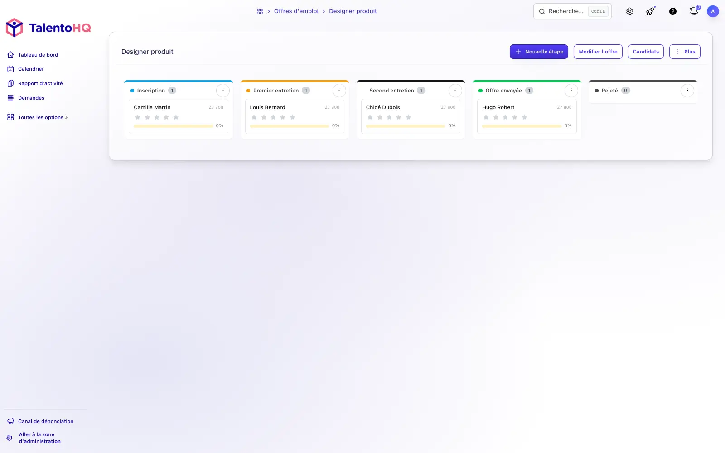Click the Inscription column title

[x=151, y=91]
